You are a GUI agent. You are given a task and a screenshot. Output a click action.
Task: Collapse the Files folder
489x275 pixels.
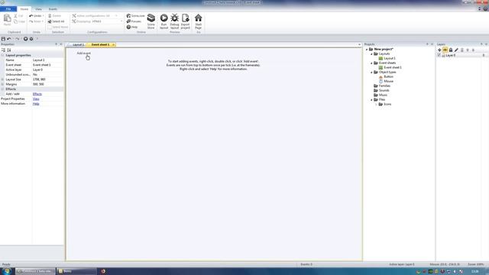[371, 100]
